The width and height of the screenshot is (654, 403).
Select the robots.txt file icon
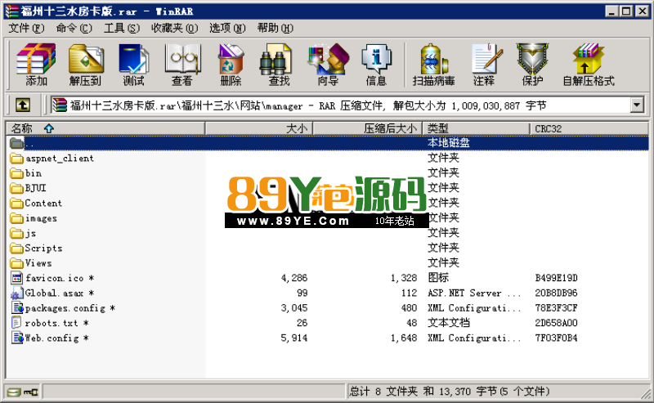pyautogui.click(x=16, y=323)
